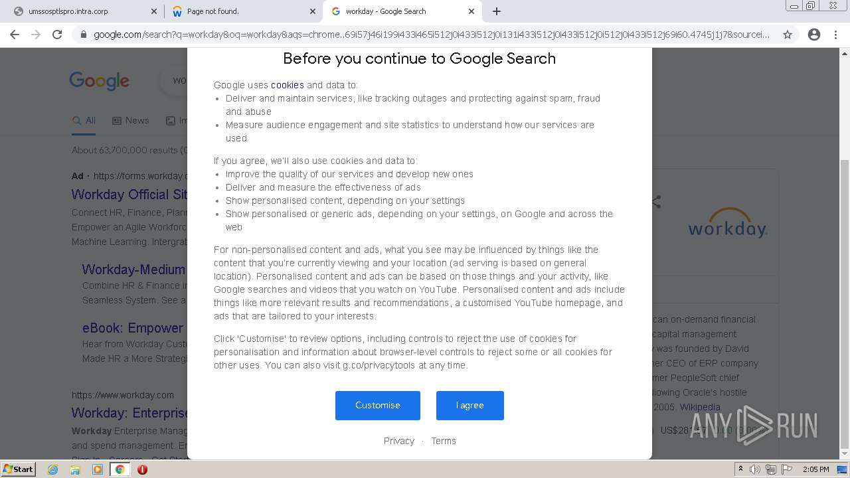
Task: Open the Privacy link
Action: click(x=399, y=441)
